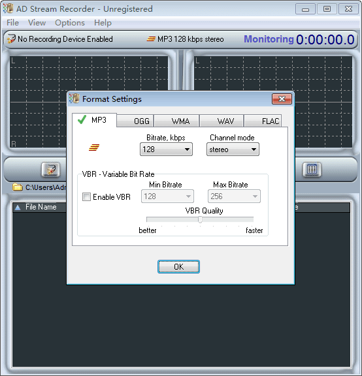Switch to the OGG format tab
This screenshot has height=376, width=362.
(135, 121)
